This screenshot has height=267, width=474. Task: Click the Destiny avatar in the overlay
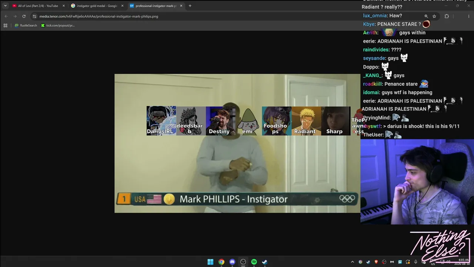click(x=220, y=121)
